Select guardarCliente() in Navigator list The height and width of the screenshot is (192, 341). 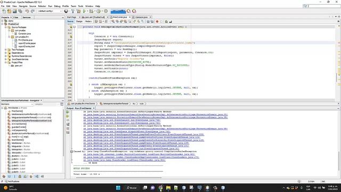[x=19, y=127]
